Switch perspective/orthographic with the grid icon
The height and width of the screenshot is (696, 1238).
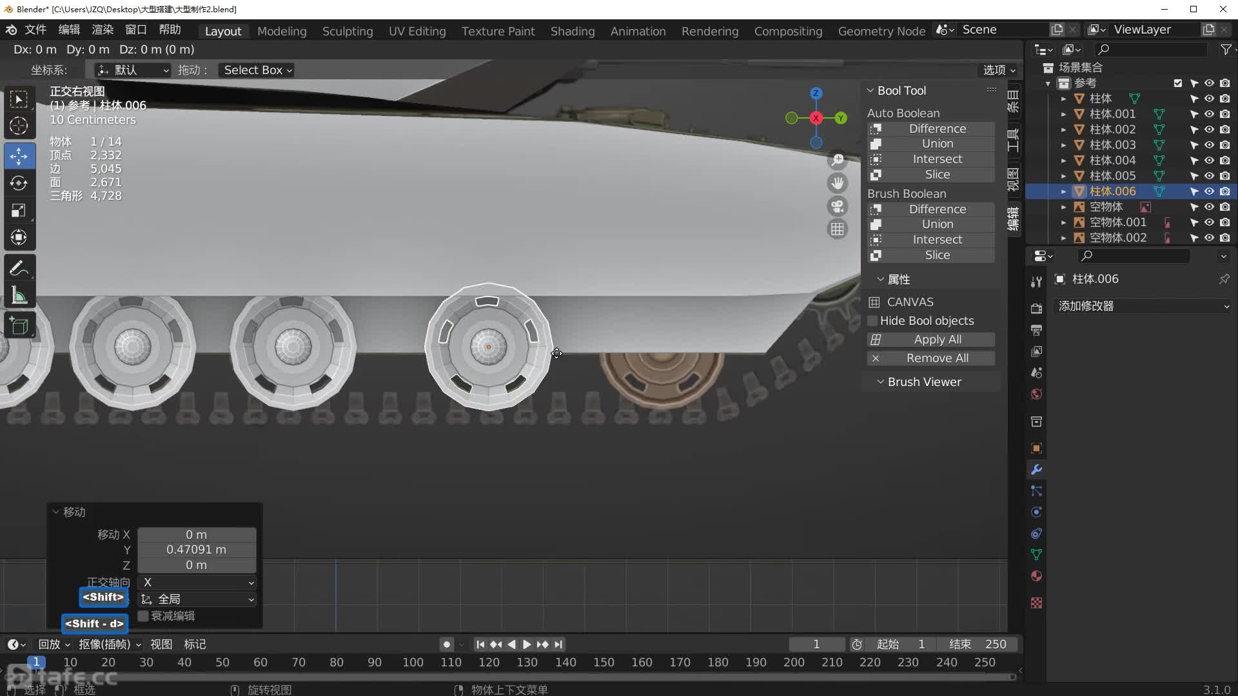click(837, 229)
